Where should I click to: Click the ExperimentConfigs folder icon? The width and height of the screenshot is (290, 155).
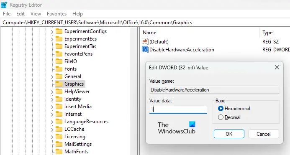coord(59,31)
